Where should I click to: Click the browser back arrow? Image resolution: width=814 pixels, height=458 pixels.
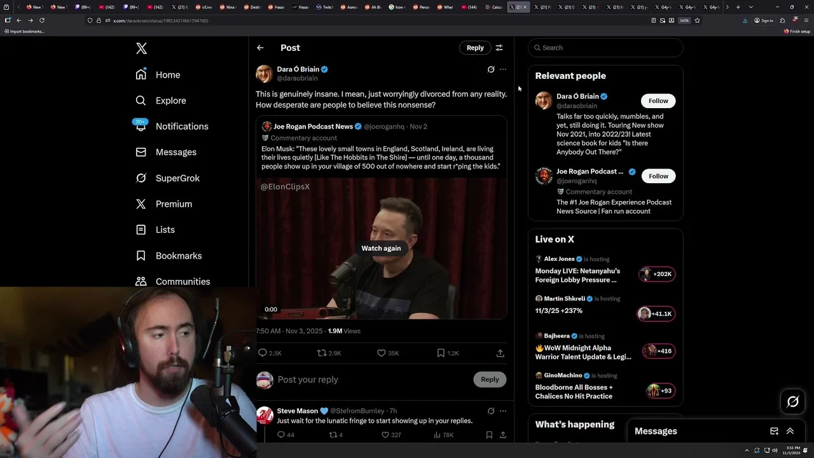pos(19,20)
